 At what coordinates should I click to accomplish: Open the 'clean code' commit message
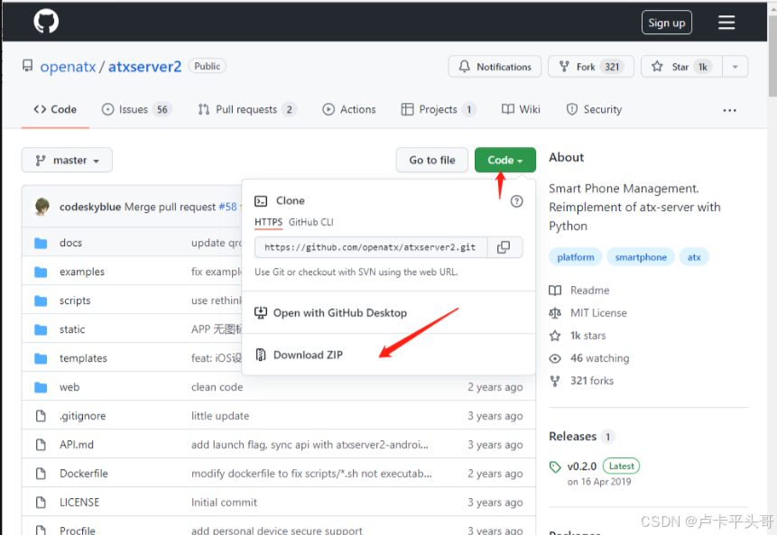[x=217, y=387]
